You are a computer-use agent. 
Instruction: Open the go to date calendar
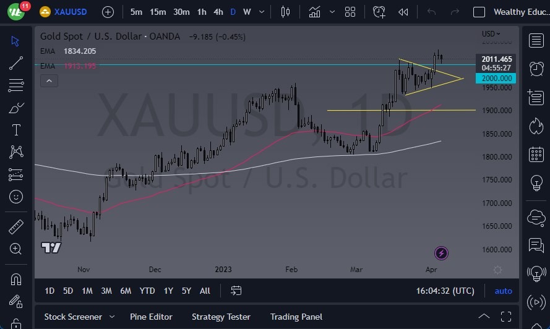click(x=236, y=291)
